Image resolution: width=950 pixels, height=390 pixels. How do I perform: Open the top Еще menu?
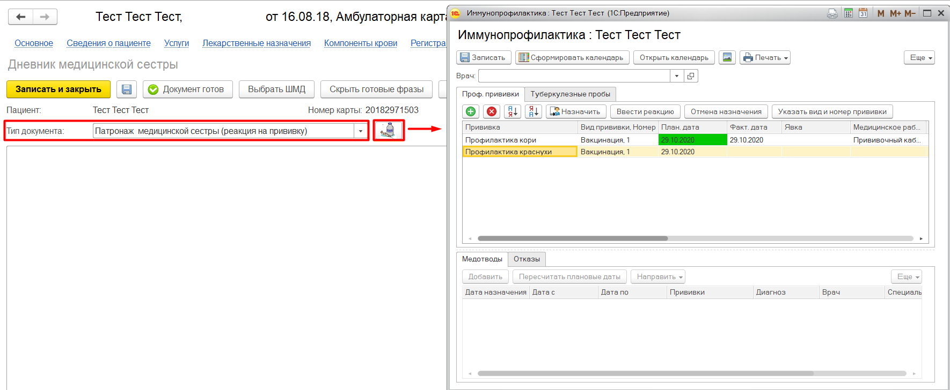click(x=919, y=57)
